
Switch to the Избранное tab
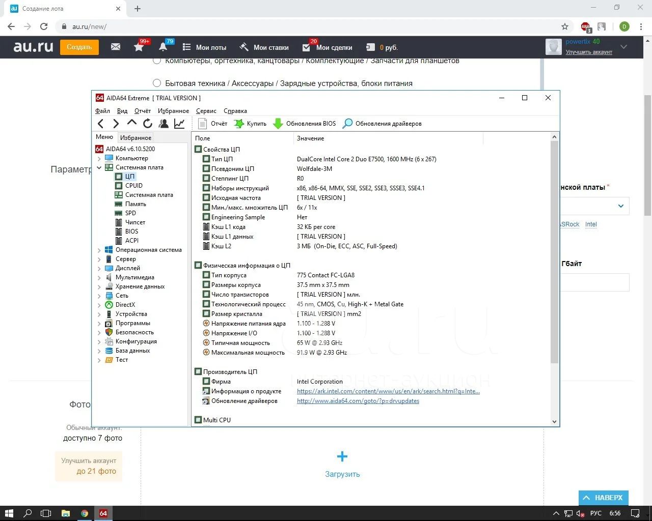(x=135, y=137)
